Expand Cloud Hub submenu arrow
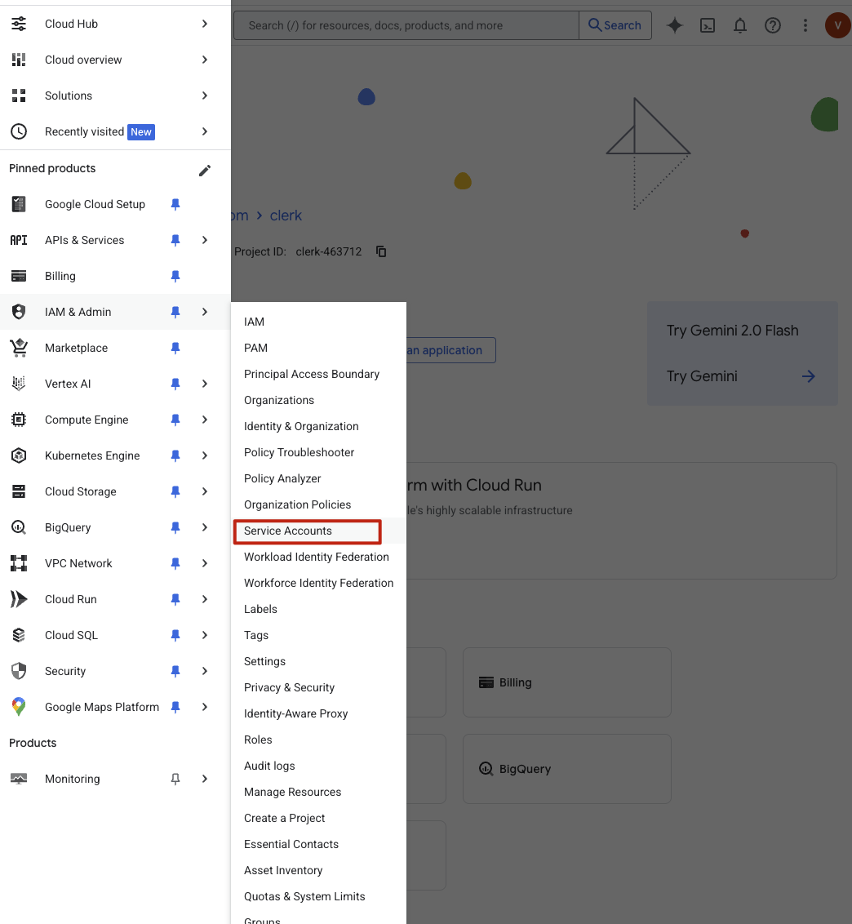Viewport: 852px width, 924px height. coord(205,24)
